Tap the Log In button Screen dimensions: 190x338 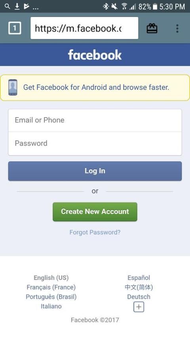tap(95, 171)
